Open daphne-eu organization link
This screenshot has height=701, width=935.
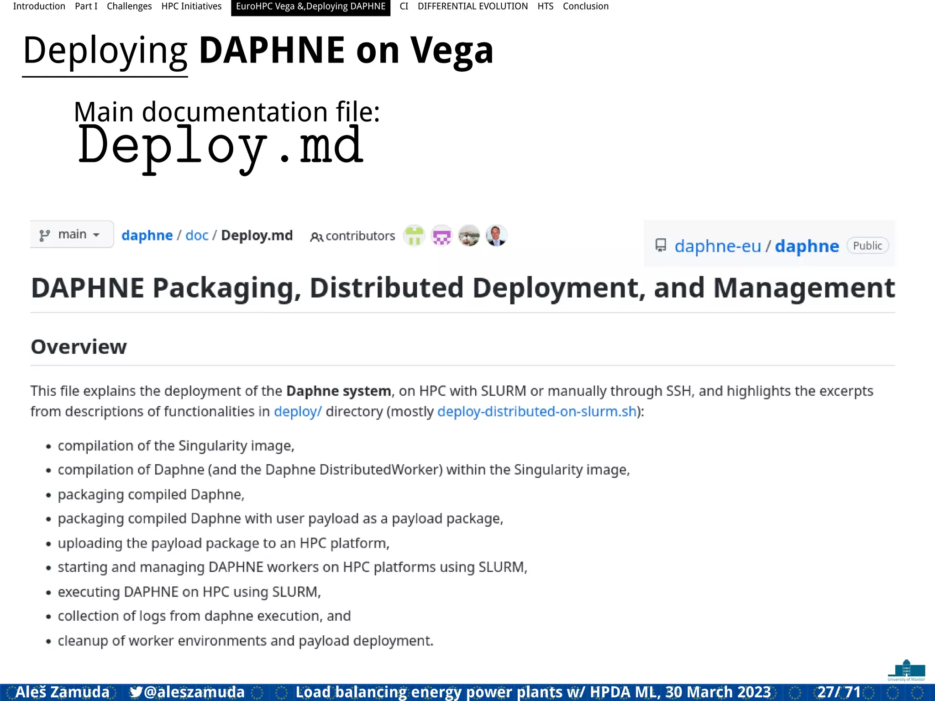(718, 246)
